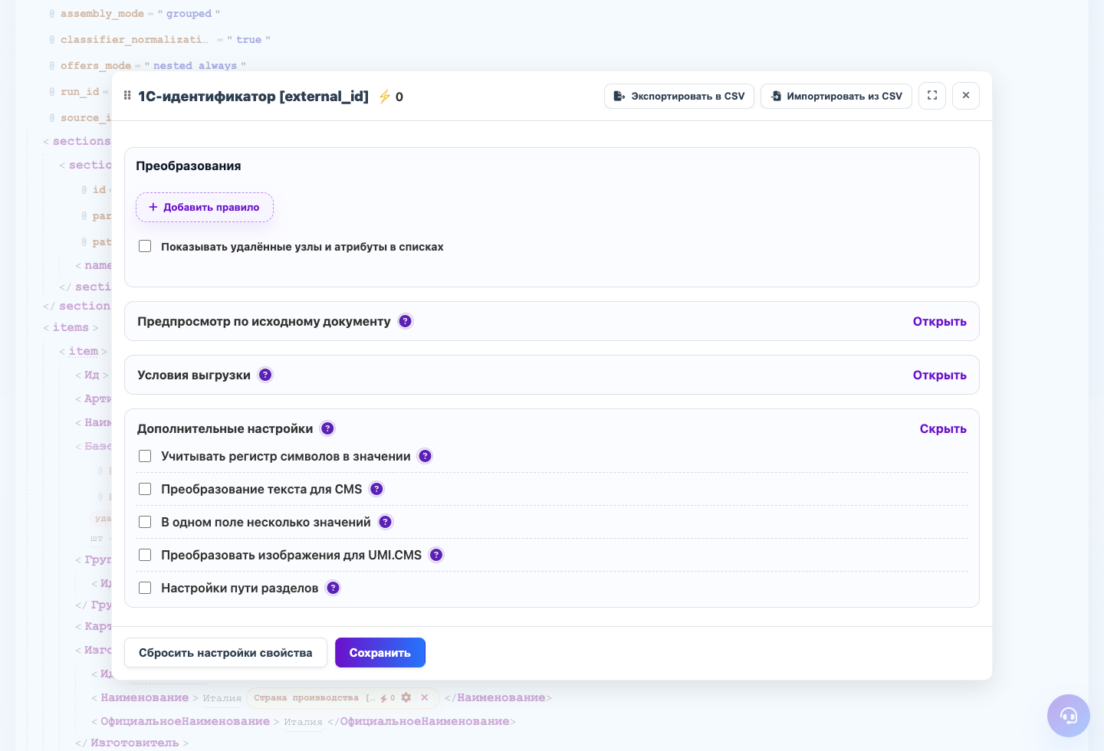The height and width of the screenshot is (751, 1104).
Task: Save the property settings
Action: pos(380,653)
